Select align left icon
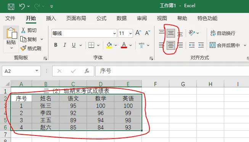Viewport: 249px width, 142px height. [x=162, y=45]
